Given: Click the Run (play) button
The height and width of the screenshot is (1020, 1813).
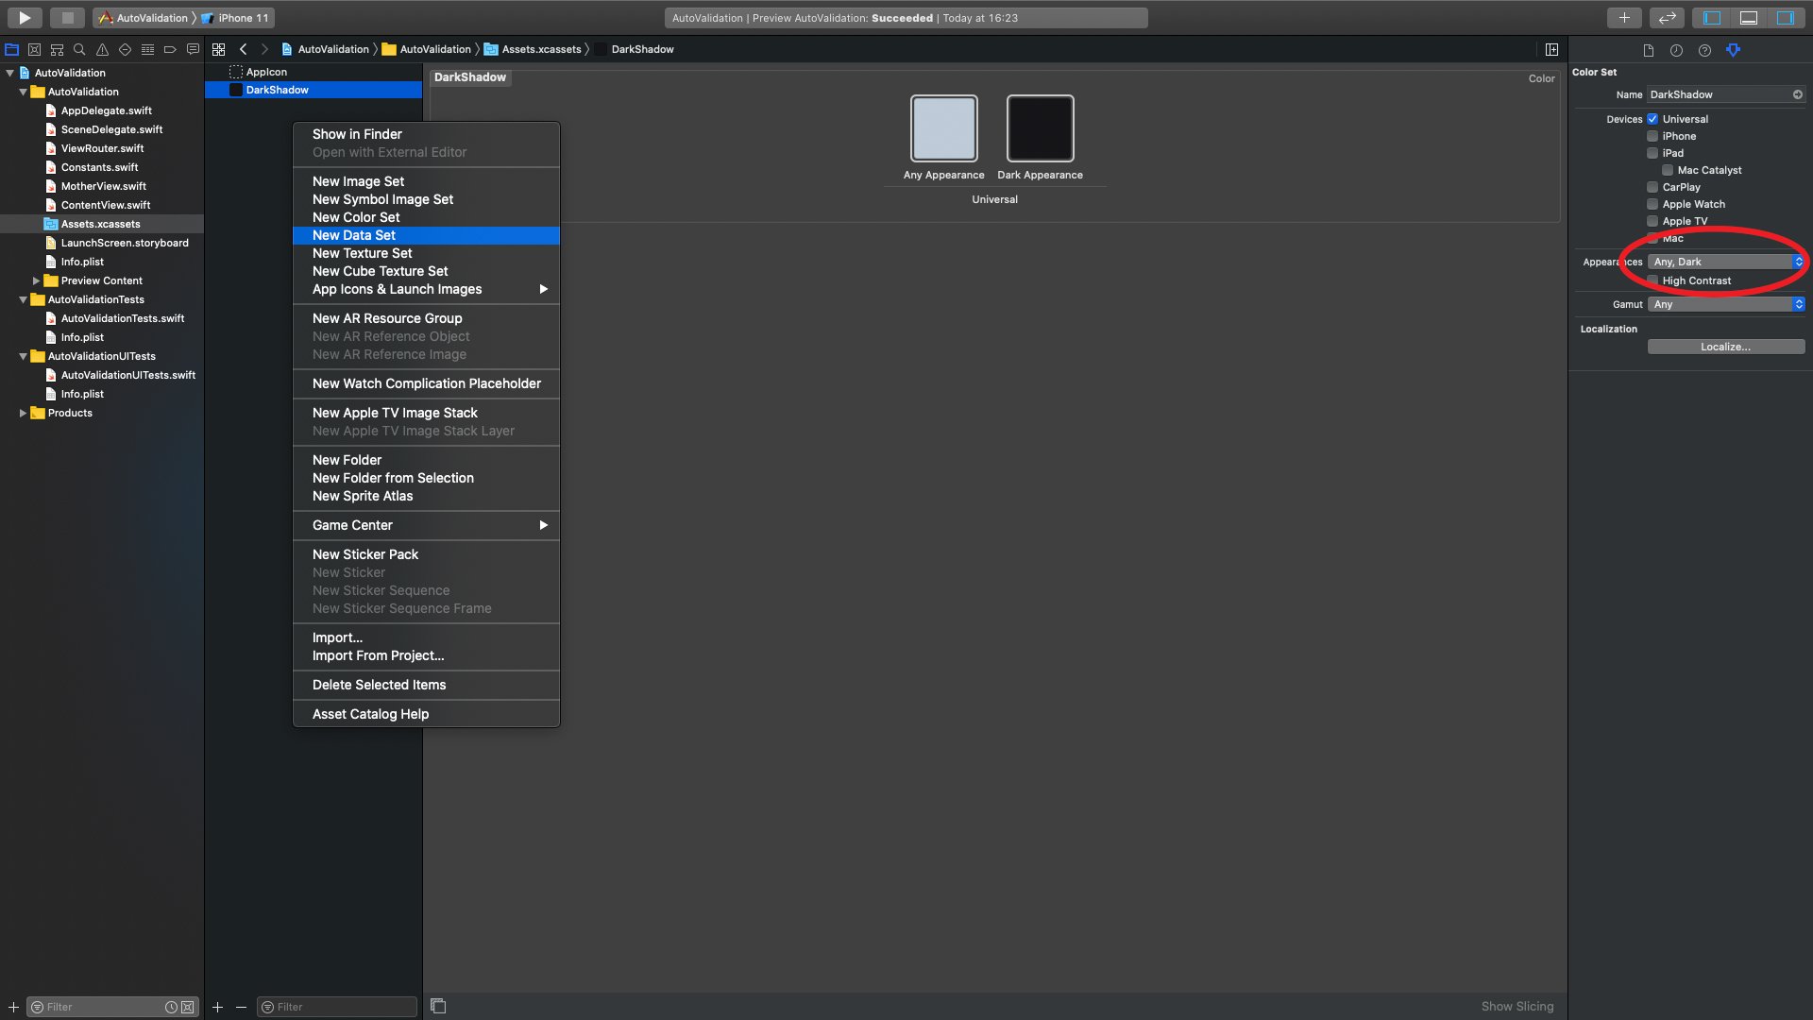Looking at the screenshot, I should click(25, 17).
